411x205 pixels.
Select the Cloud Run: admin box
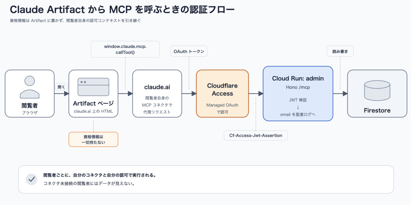tap(298, 93)
